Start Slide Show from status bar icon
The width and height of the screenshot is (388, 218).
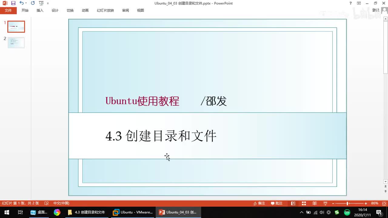[325, 203]
